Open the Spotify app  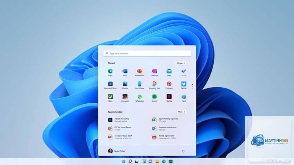pyautogui.click(x=154, y=98)
